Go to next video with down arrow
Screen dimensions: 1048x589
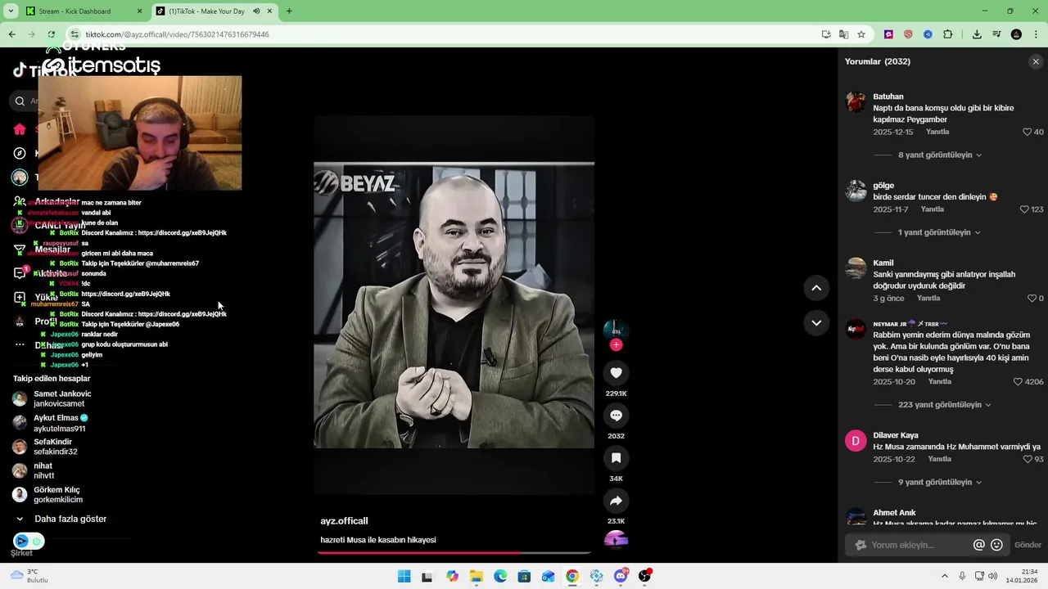(816, 323)
